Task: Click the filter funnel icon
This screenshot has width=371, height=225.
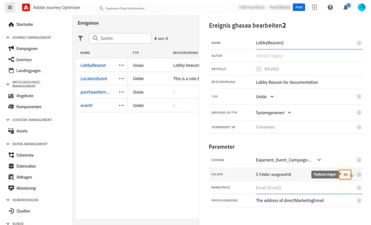Action: point(81,38)
